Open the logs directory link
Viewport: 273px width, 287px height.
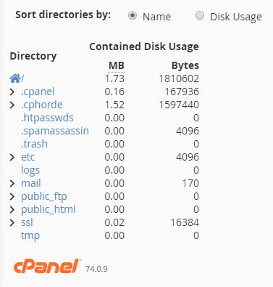click(x=30, y=170)
